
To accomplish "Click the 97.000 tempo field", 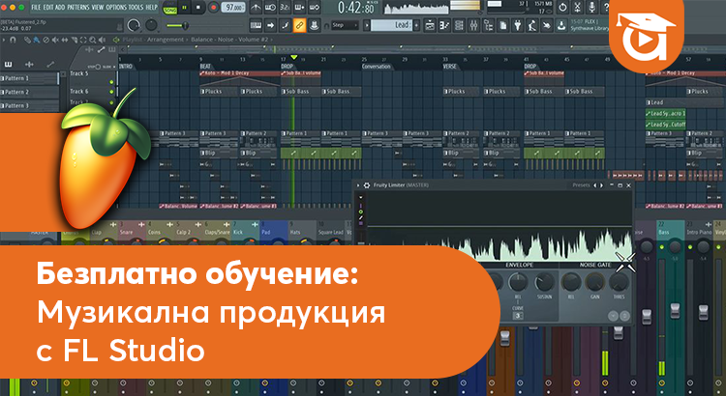I will (233, 8).
